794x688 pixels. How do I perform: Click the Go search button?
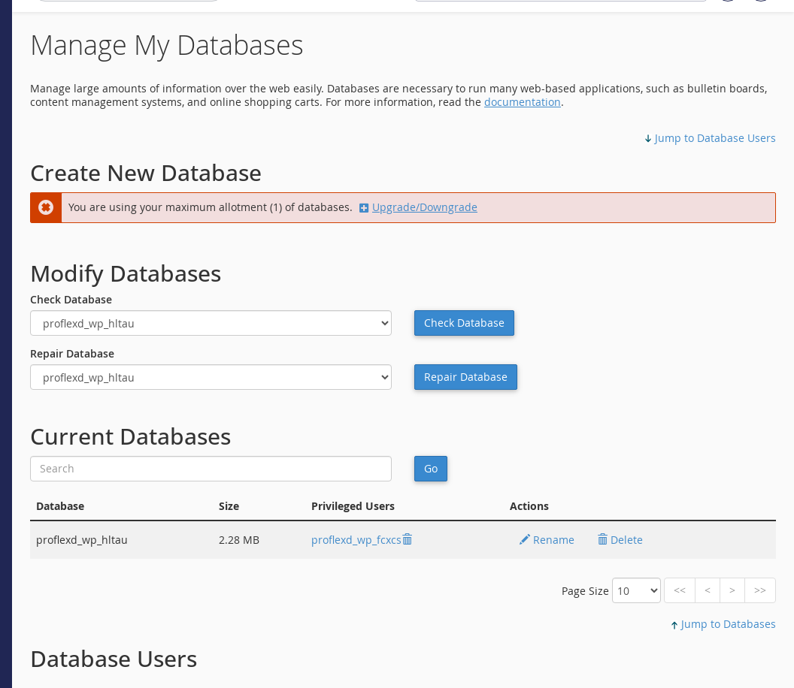pyautogui.click(x=430, y=469)
